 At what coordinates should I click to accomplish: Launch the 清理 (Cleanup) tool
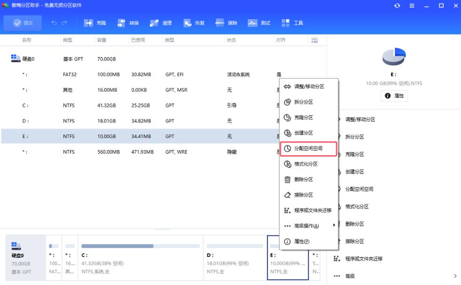(x=161, y=22)
